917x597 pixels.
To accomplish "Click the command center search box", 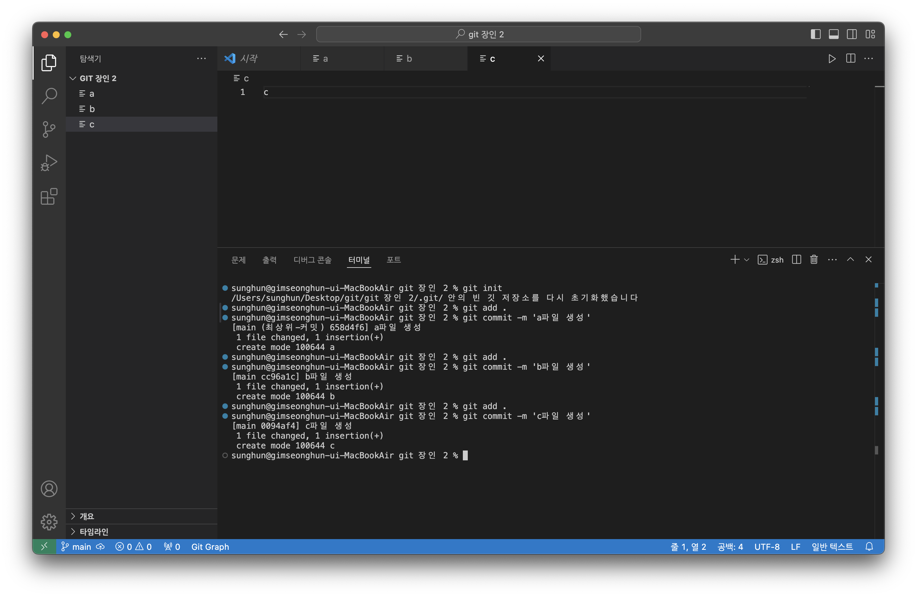I will coord(478,34).
